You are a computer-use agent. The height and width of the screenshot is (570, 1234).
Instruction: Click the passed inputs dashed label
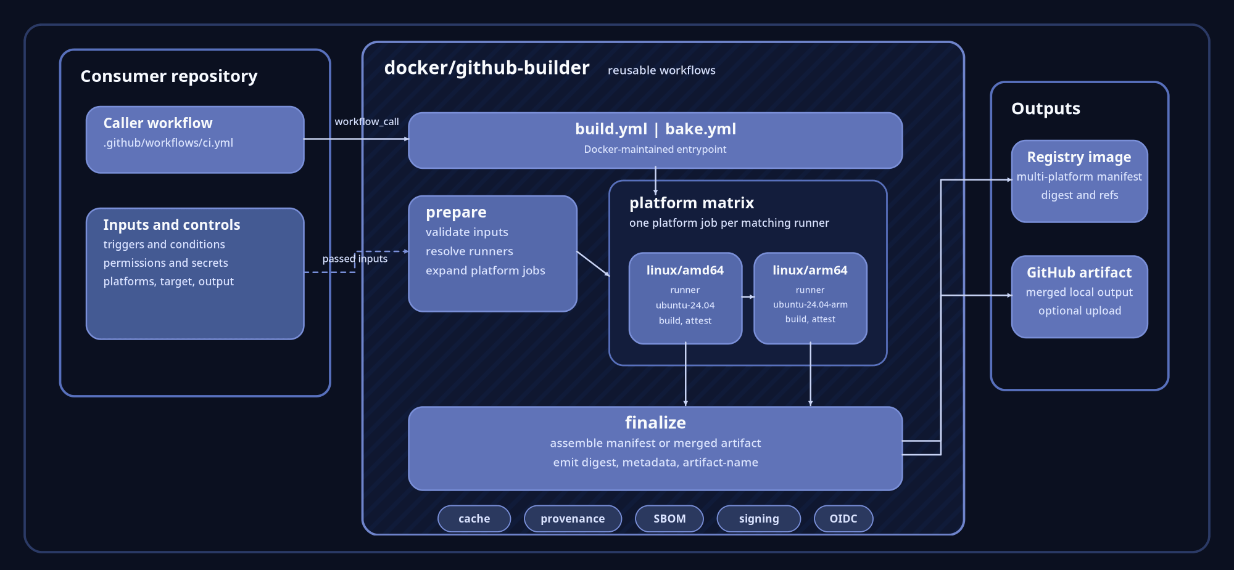(x=355, y=258)
